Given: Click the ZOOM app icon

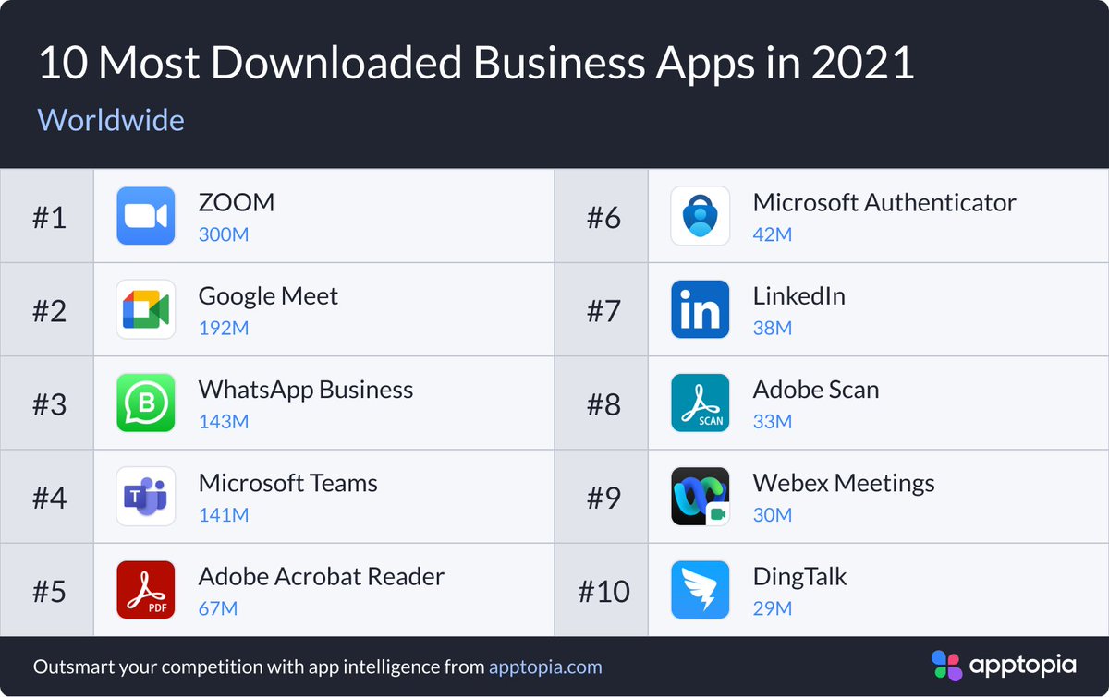Looking at the screenshot, I should (146, 216).
